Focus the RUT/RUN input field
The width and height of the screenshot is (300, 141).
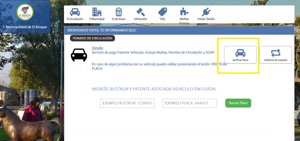[127, 103]
